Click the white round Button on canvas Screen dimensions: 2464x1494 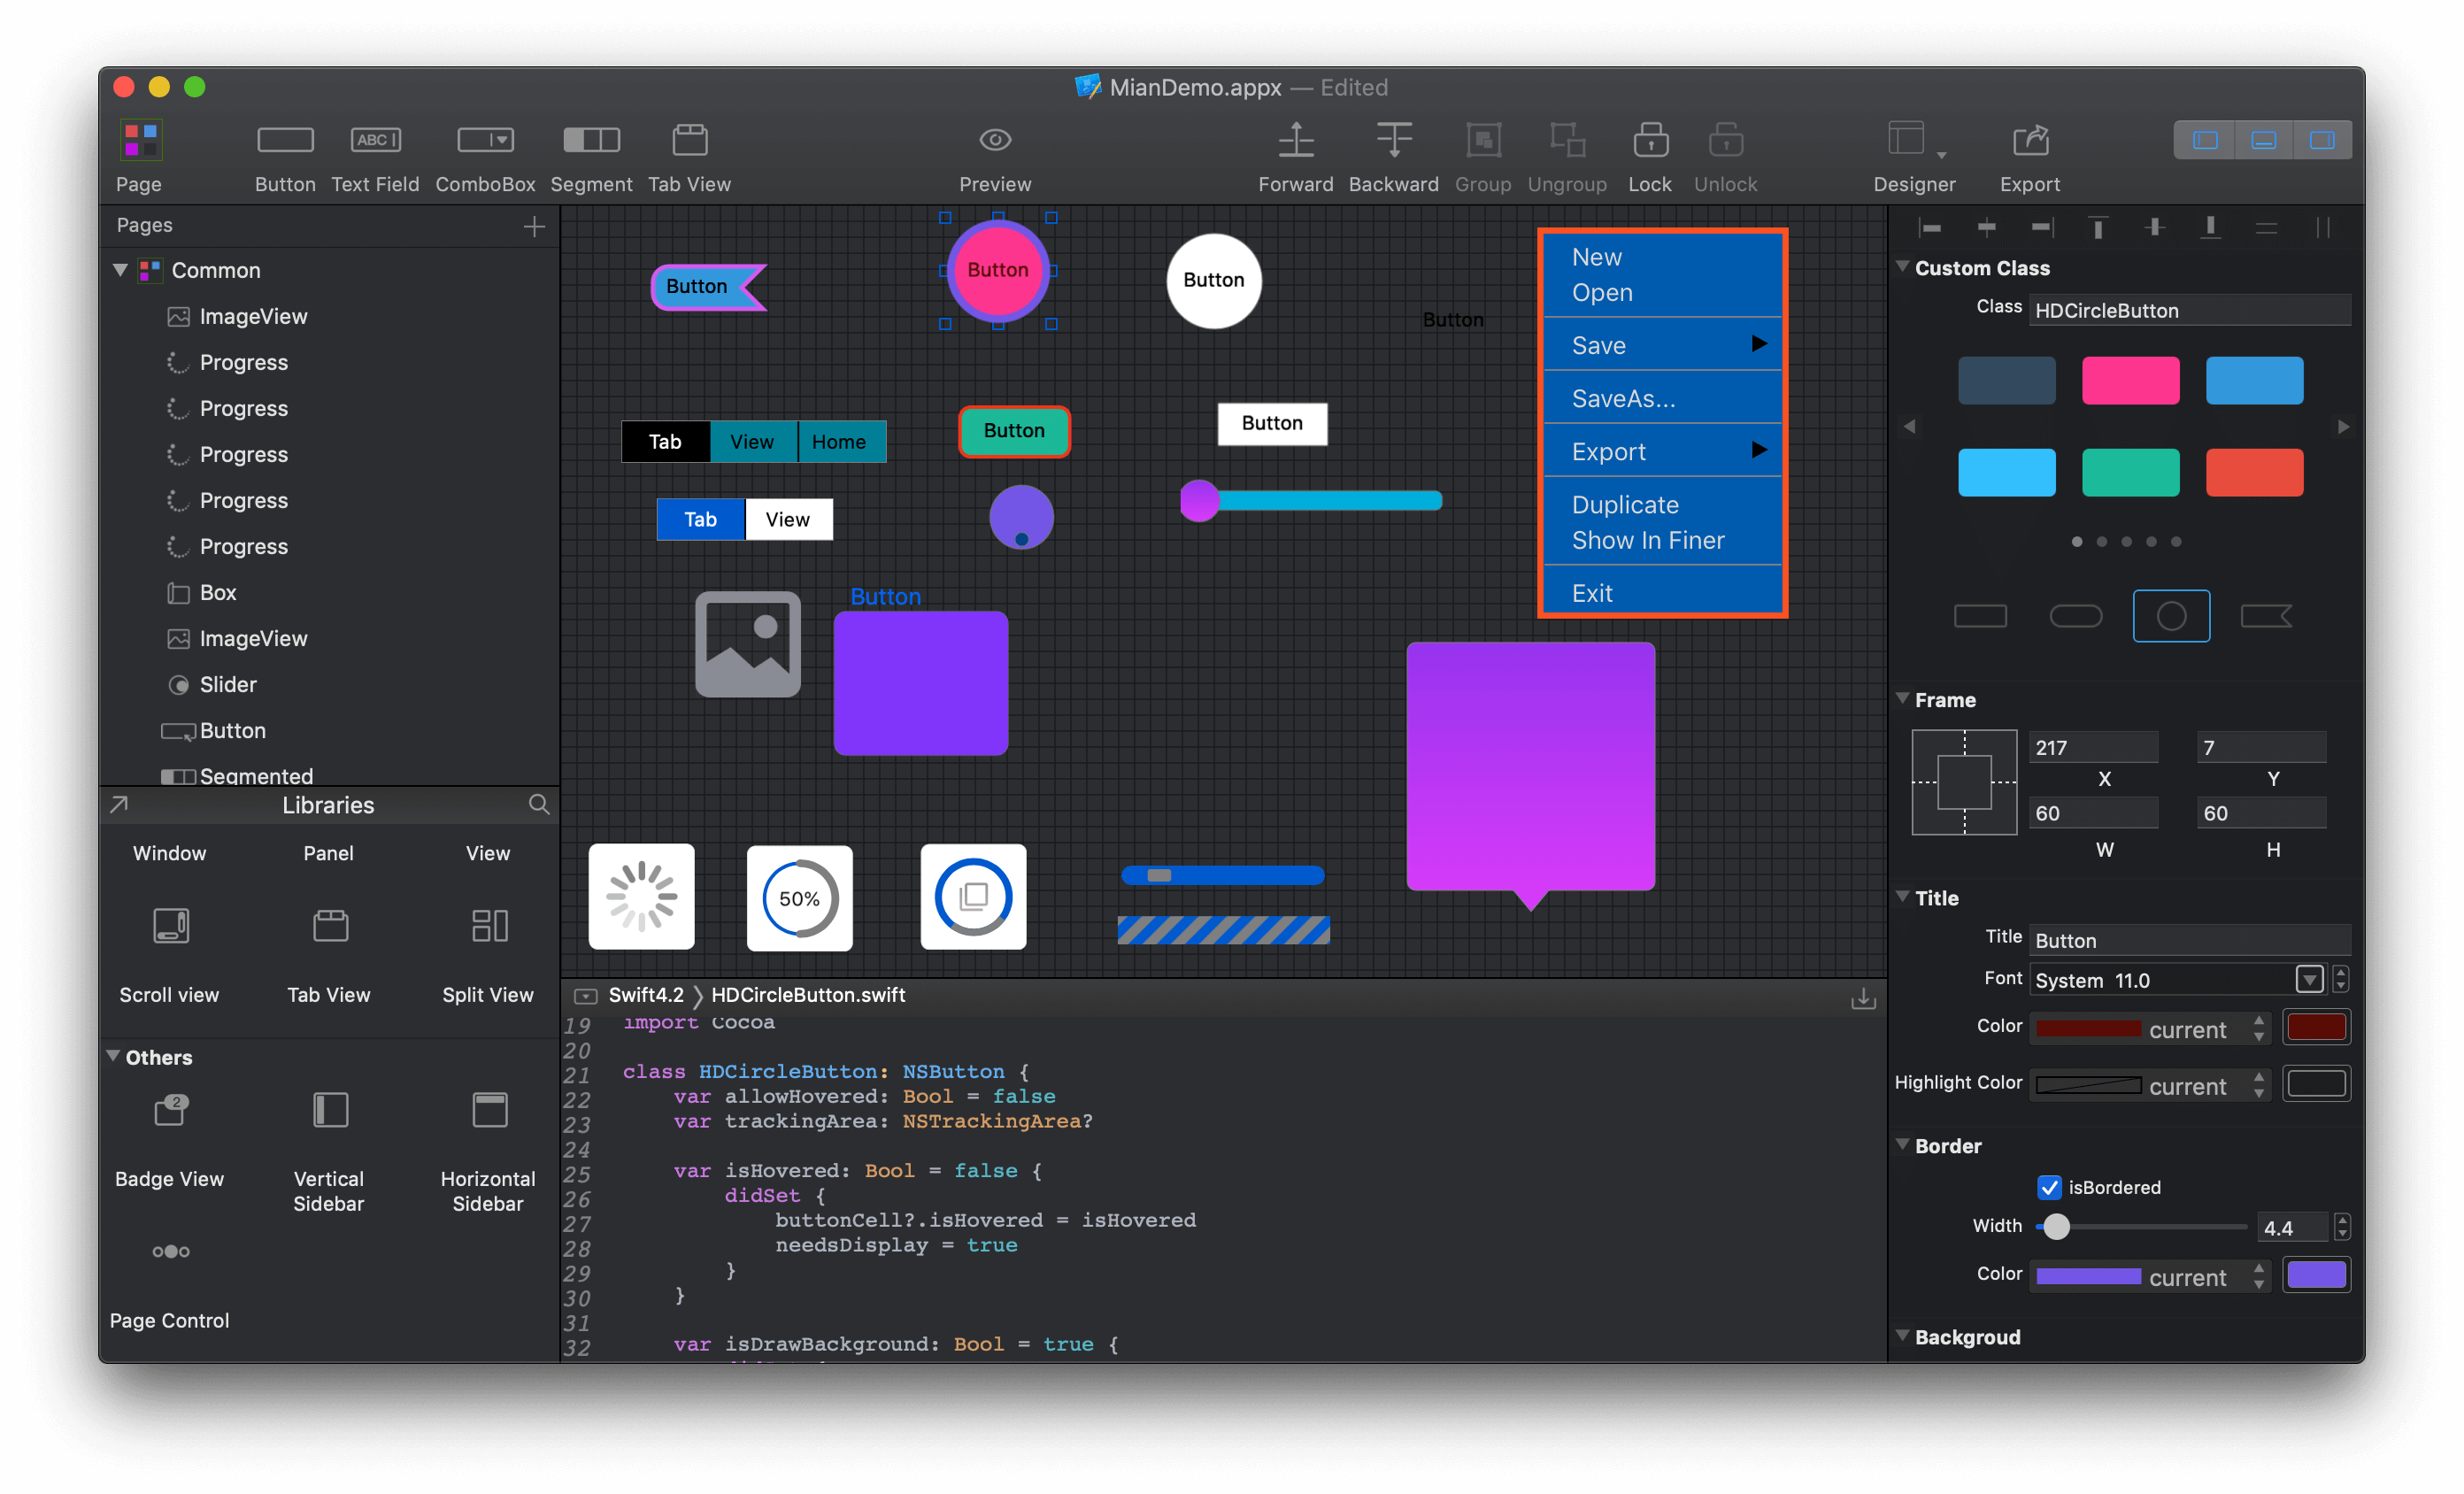tap(1213, 280)
